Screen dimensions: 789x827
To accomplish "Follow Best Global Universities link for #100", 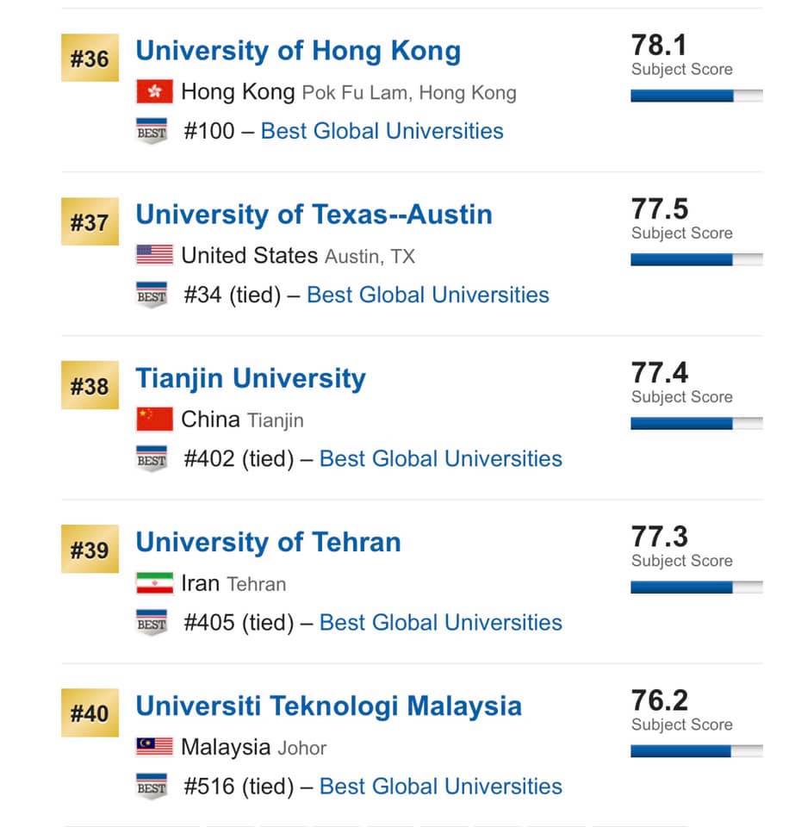I will tap(382, 131).
